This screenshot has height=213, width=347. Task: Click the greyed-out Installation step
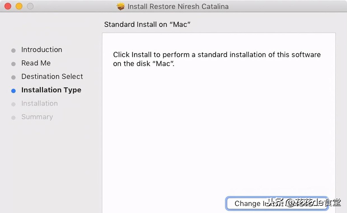[39, 103]
